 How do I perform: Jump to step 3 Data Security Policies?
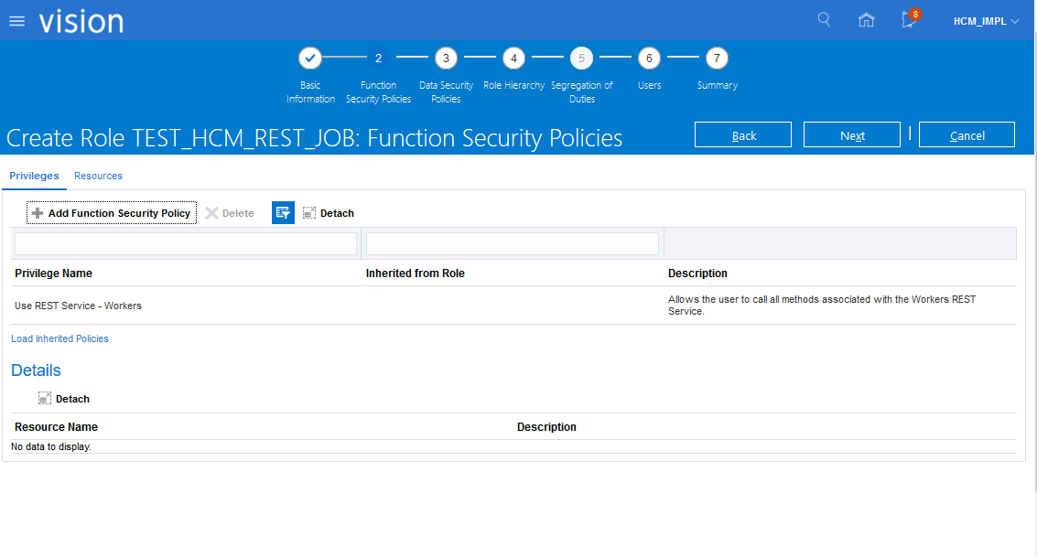coord(446,59)
